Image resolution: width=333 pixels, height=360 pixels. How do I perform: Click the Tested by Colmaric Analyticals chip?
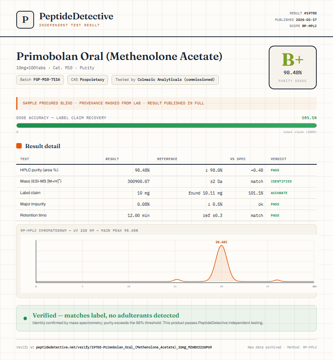165,80
